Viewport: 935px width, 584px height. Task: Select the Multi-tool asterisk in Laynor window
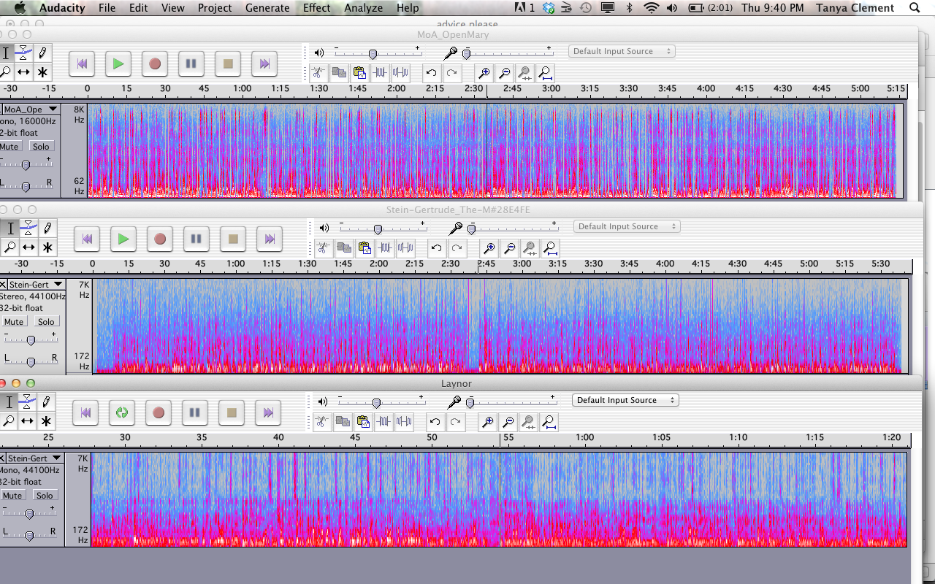click(46, 421)
